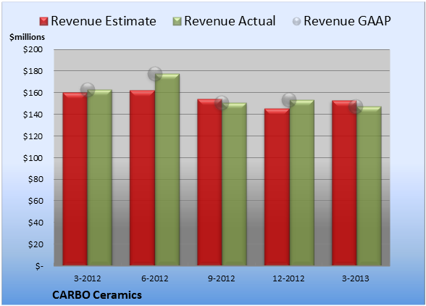Click the red Revenue Estimate legend swatch

[43, 22]
